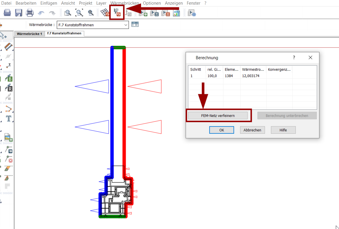
Task: Click the insert image icon in sidebar
Action: pos(9,138)
